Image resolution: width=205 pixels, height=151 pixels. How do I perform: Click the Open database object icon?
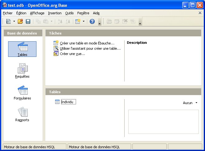click(x=109, y=21)
